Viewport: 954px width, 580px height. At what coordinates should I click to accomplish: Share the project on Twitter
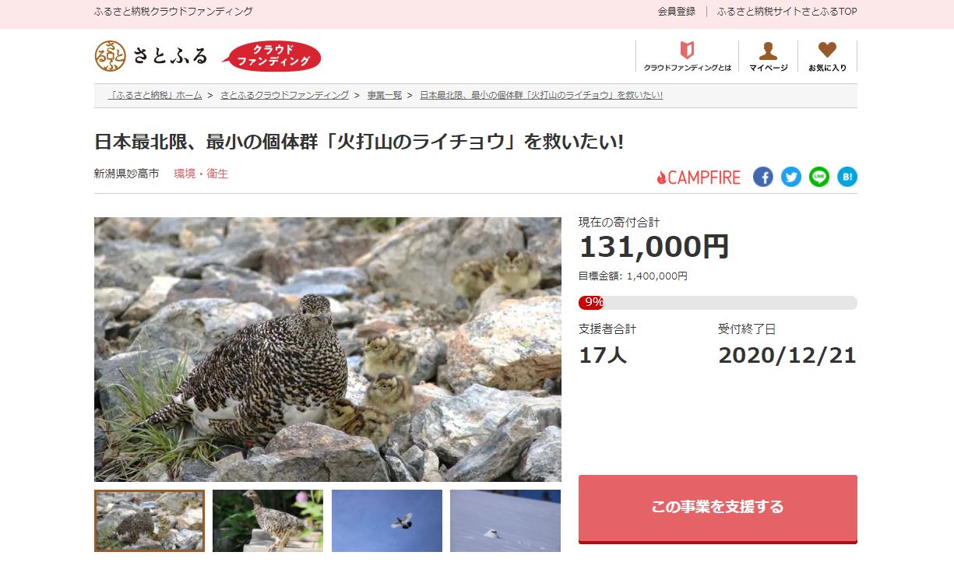[x=791, y=177]
